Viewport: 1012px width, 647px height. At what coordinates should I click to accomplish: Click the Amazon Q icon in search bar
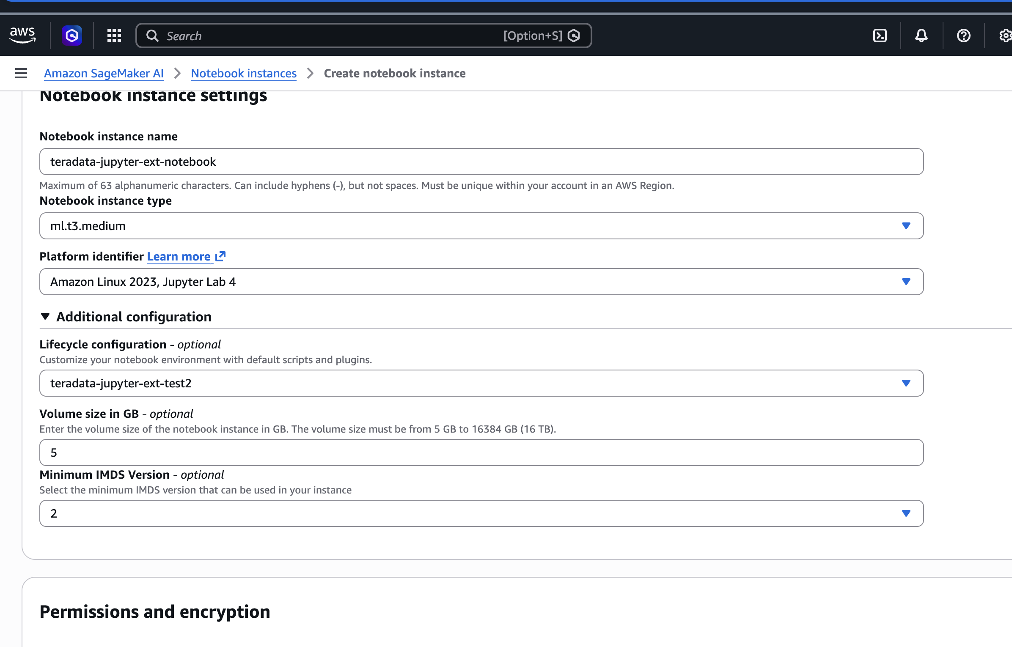coord(574,36)
